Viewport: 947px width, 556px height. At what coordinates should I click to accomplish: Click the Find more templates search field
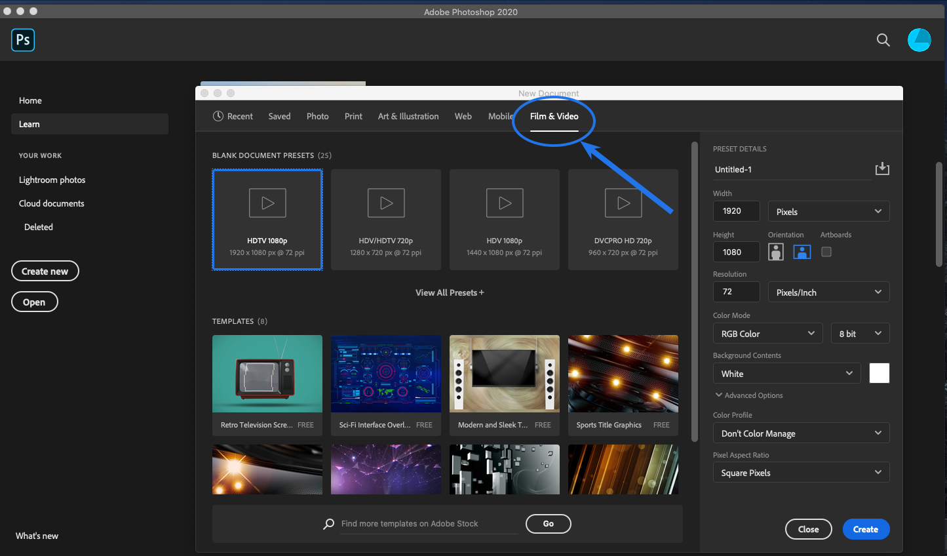coord(429,524)
